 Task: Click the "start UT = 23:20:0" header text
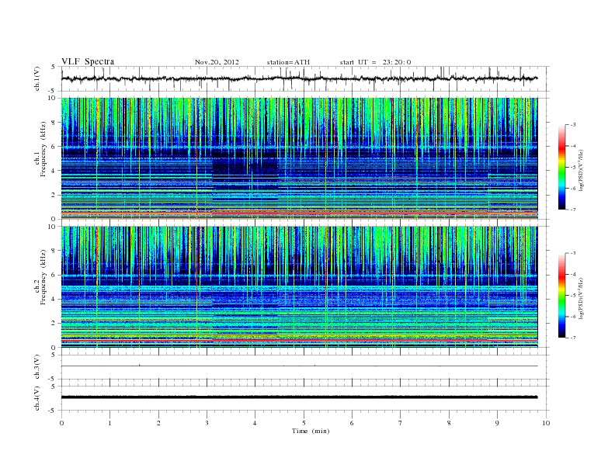coord(375,62)
